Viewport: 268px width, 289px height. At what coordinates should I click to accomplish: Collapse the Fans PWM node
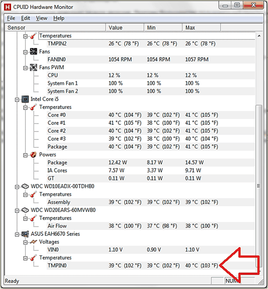point(26,68)
